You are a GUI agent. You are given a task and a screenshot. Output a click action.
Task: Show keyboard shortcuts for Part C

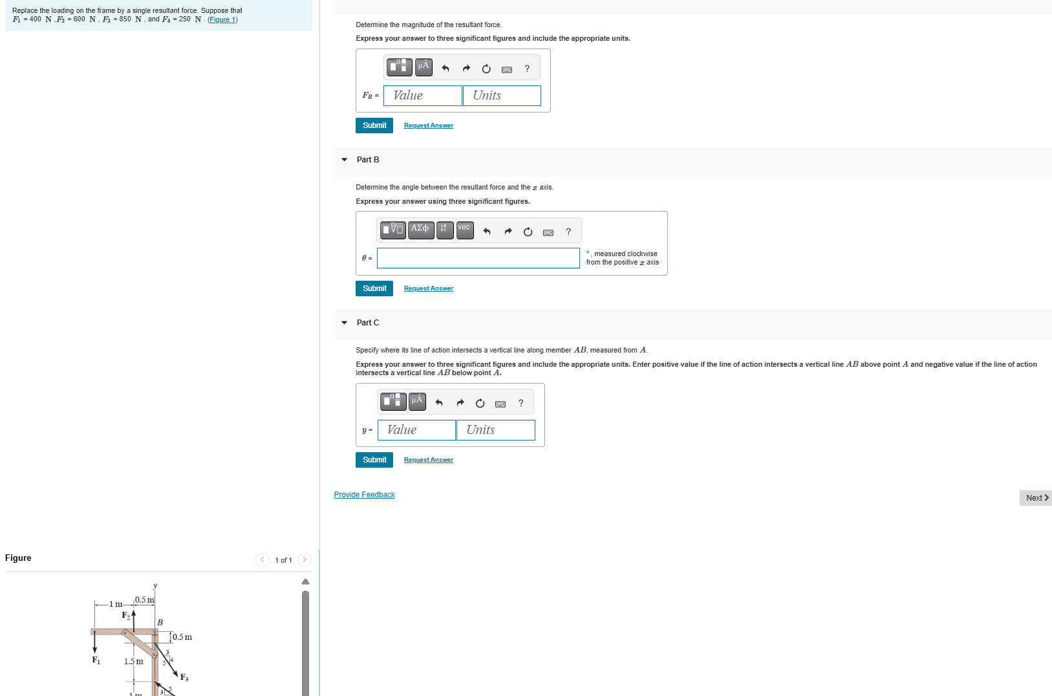500,404
